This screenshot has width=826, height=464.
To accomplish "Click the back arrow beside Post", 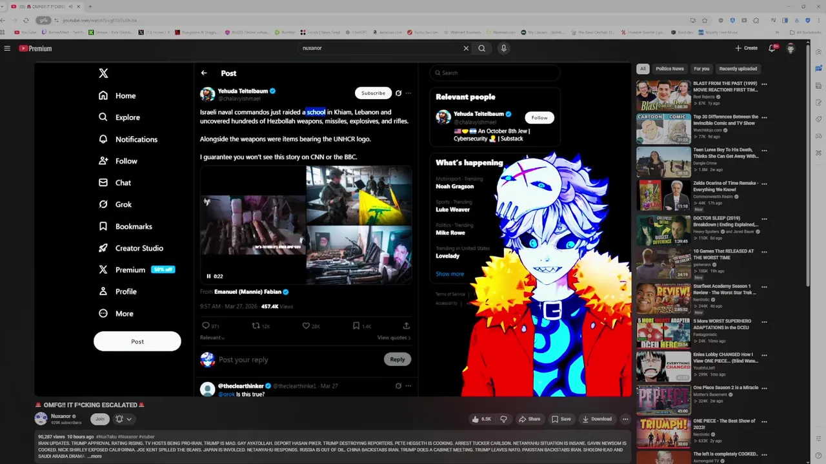I will (204, 73).
